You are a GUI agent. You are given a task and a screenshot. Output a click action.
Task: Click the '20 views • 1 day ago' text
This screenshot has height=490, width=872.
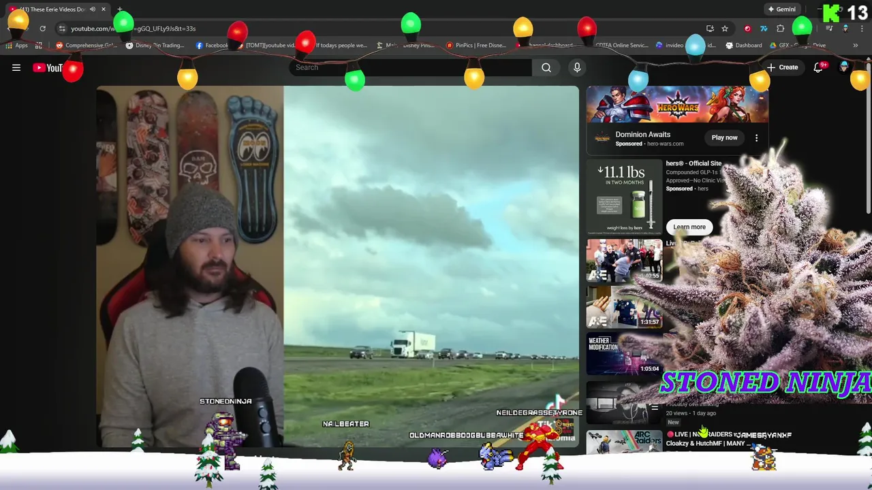(x=691, y=413)
